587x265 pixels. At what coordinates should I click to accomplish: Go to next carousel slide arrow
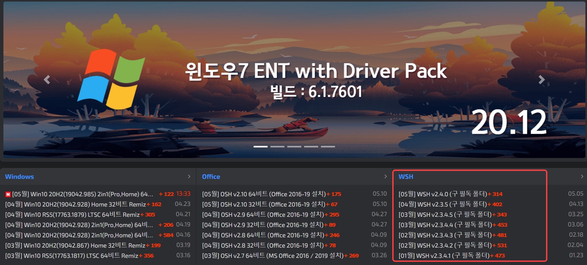tap(541, 80)
